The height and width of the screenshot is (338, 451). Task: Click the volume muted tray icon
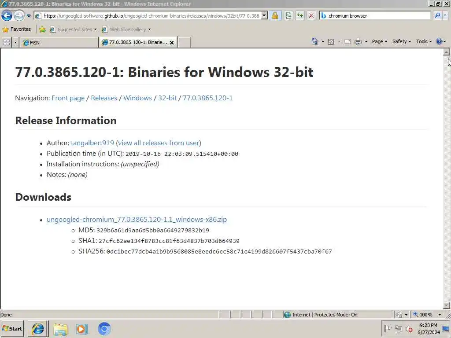point(409,328)
